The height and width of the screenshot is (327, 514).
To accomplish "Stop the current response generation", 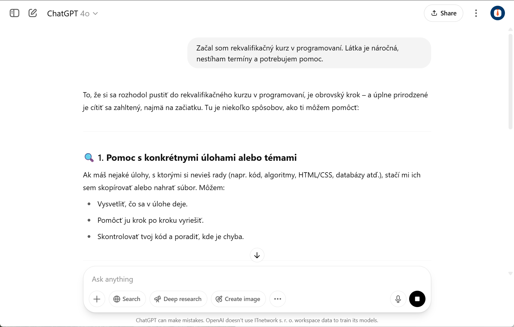I will pyautogui.click(x=417, y=299).
